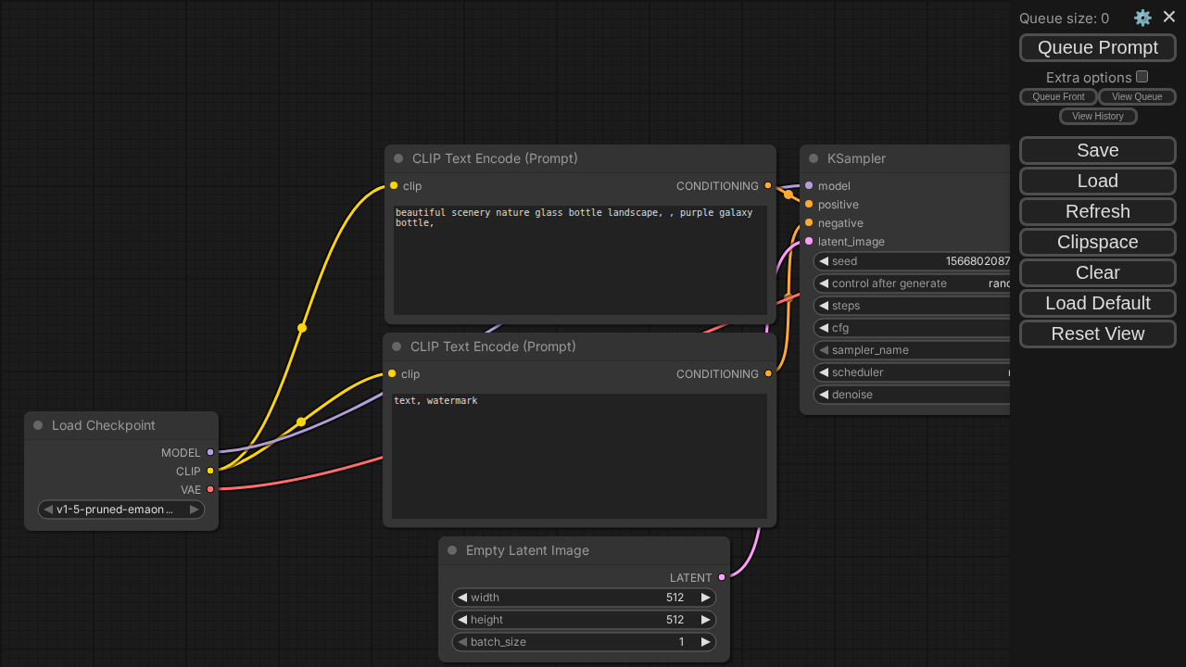Enable the Extra options checkbox

1142,77
